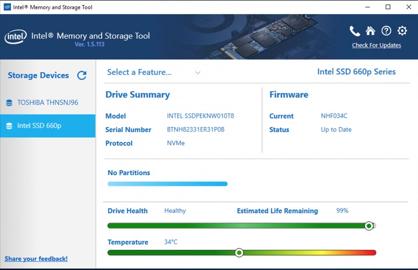Image resolution: width=418 pixels, height=270 pixels.
Task: Click the drive icon next to TOSHIBA THNSNJ96
Action: click(9, 102)
